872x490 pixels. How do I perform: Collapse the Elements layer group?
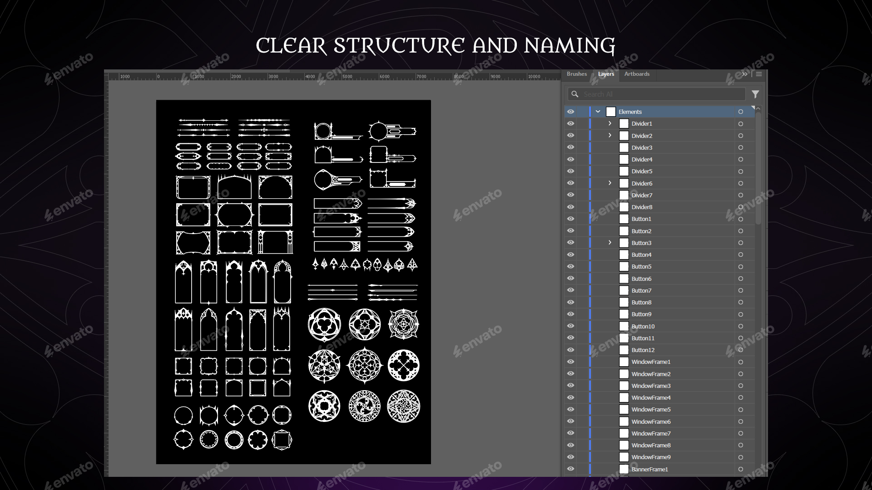[597, 111]
